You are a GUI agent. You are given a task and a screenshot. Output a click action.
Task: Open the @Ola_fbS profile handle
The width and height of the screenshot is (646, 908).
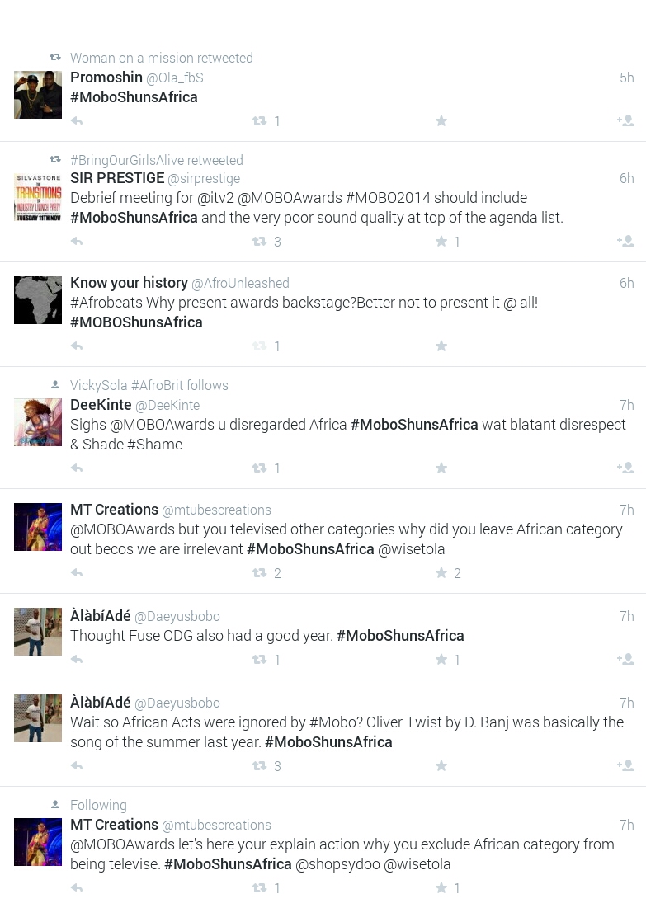174,78
